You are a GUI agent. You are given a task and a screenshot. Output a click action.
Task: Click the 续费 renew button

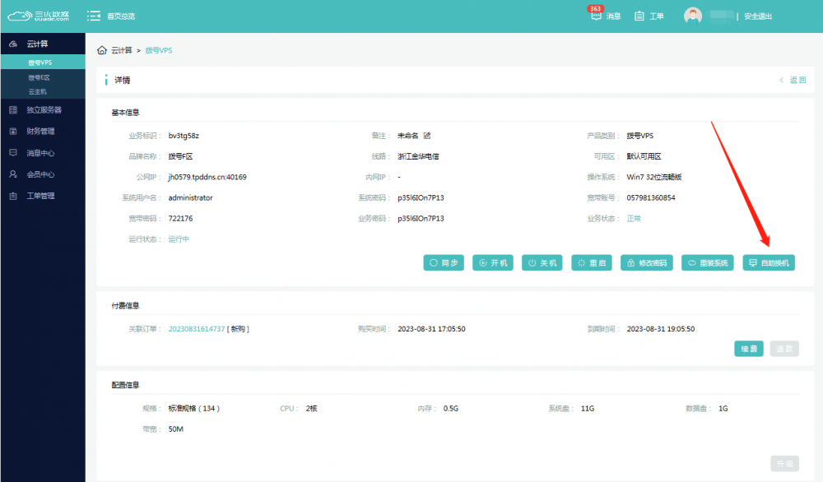[x=749, y=349]
